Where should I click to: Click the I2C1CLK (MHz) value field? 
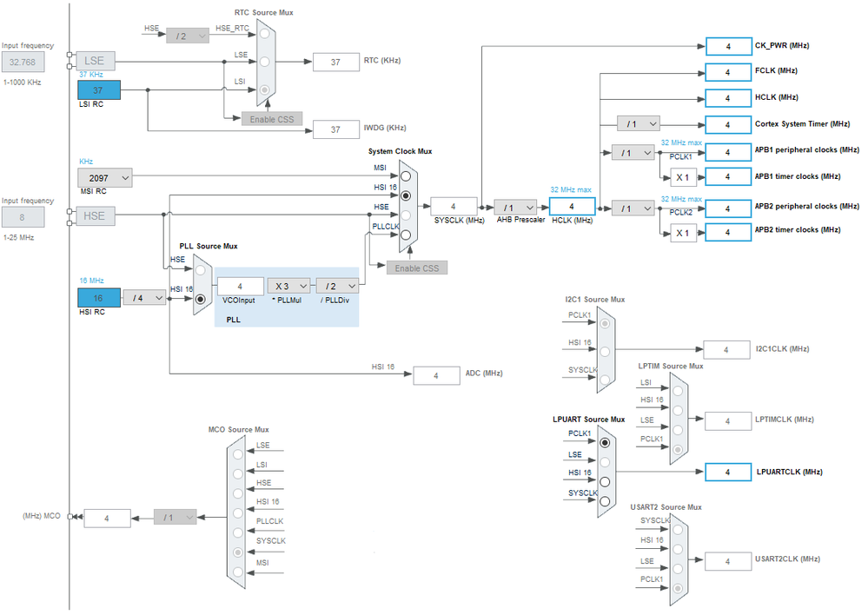coord(726,349)
